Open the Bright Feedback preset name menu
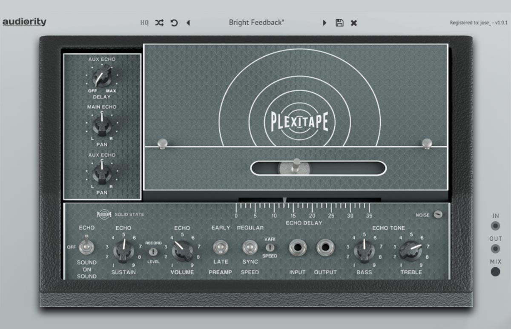This screenshot has width=511, height=329. click(256, 23)
